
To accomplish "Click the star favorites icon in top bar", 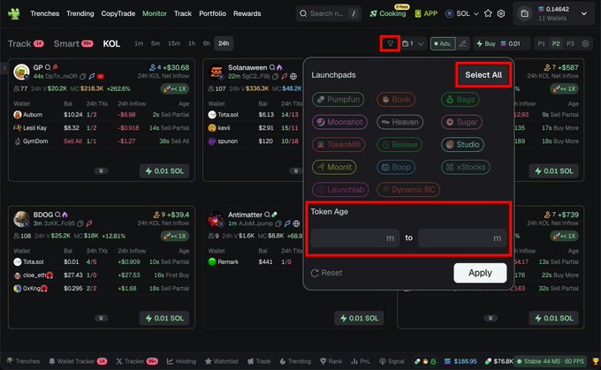I will pos(488,13).
